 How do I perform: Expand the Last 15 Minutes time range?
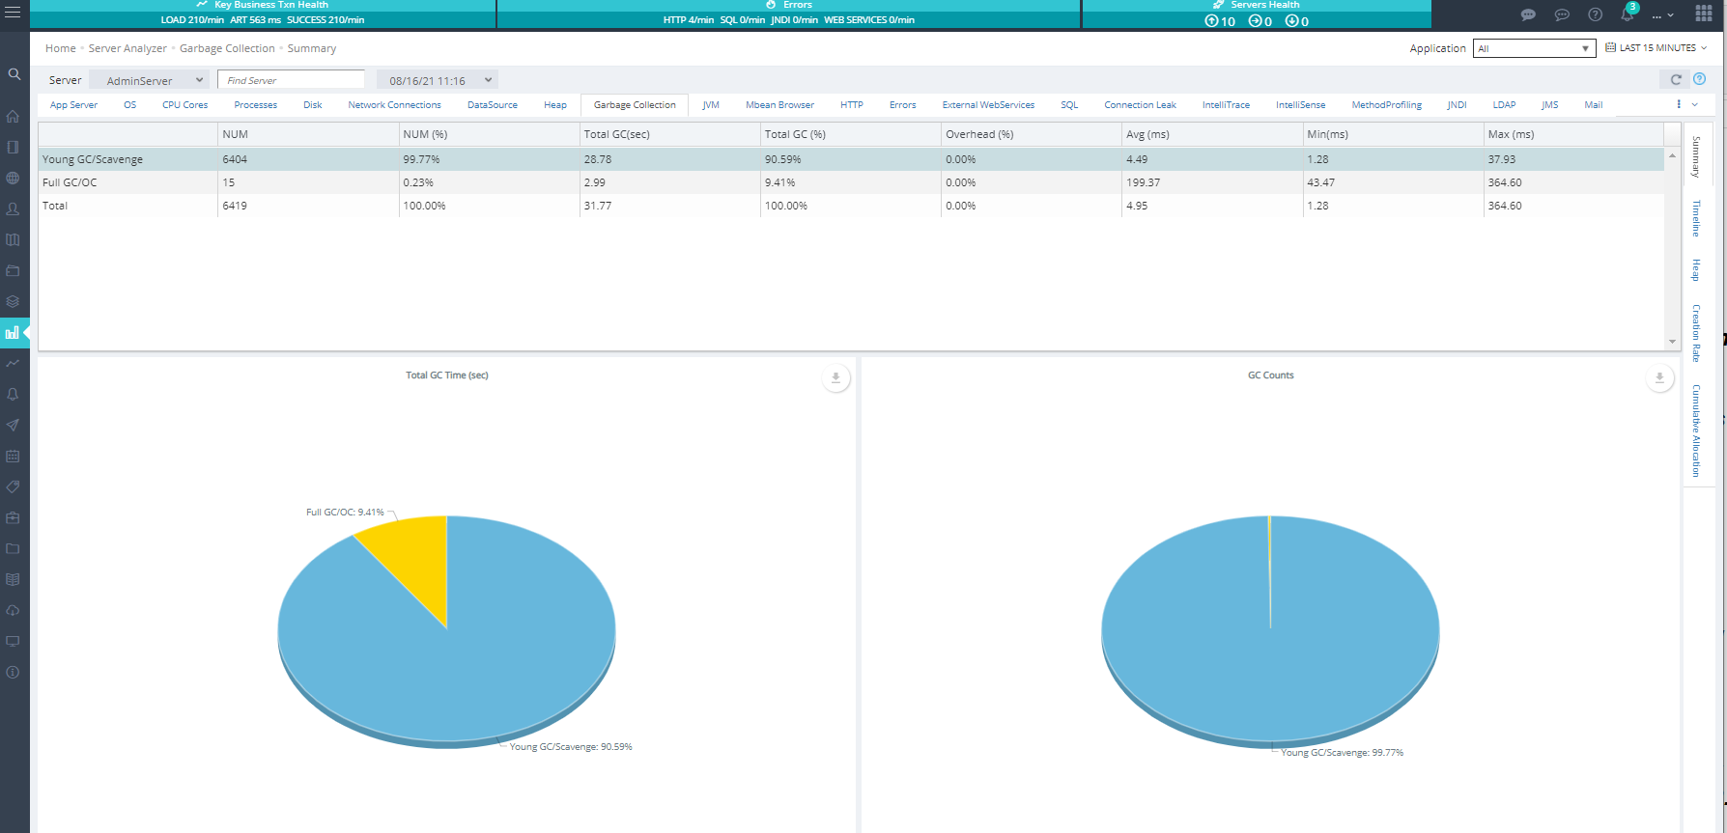[x=1656, y=48]
